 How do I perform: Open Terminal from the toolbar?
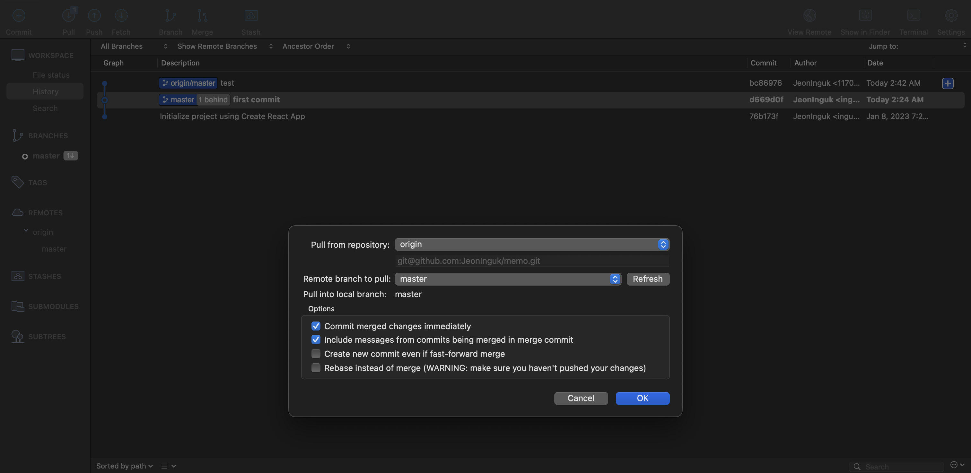pyautogui.click(x=913, y=16)
